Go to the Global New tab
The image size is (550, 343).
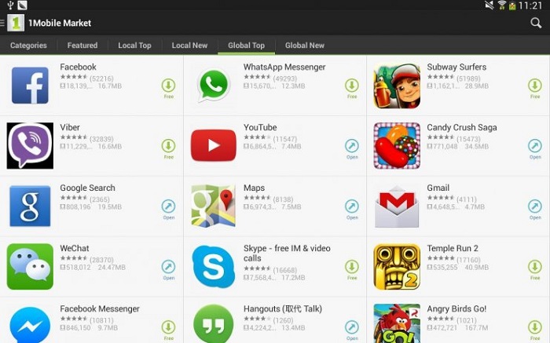click(305, 46)
